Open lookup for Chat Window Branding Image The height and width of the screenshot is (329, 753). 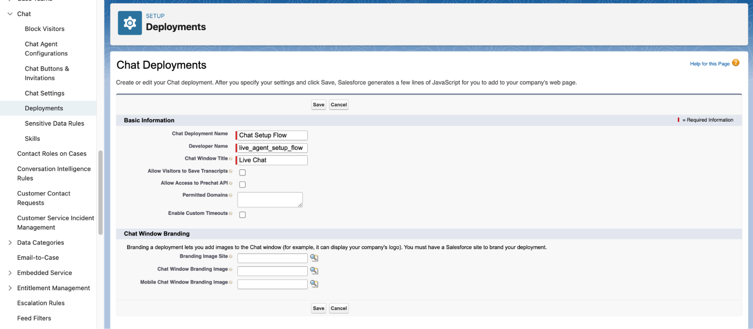click(x=314, y=271)
